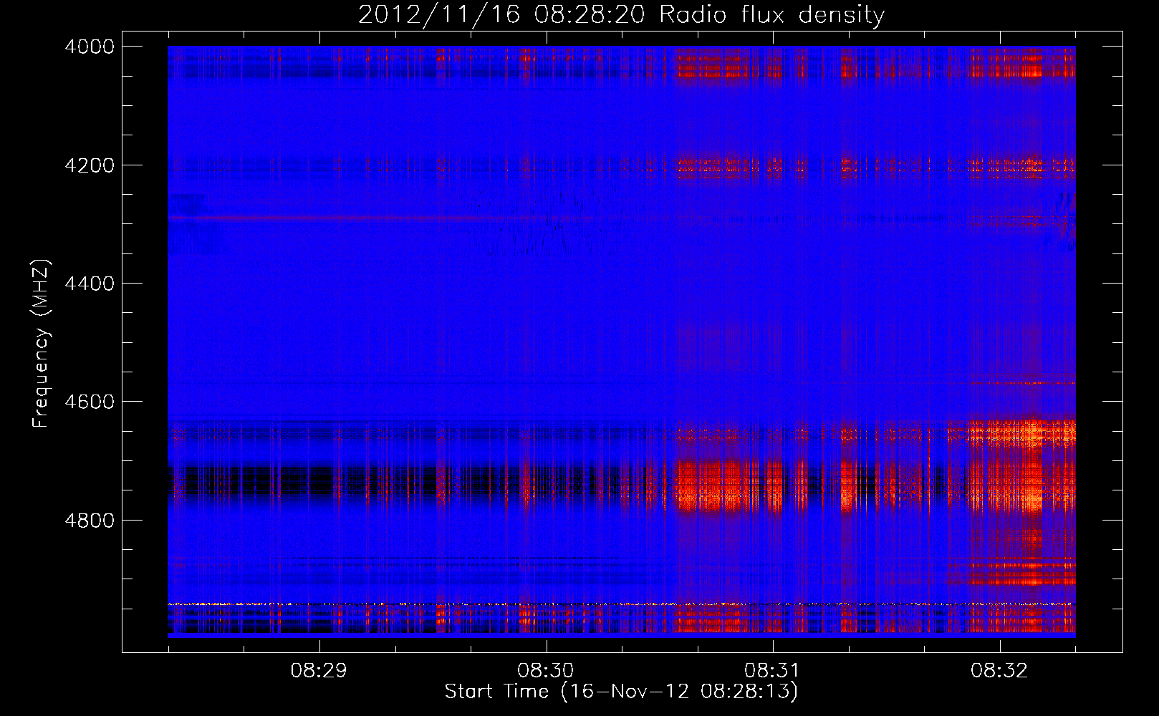Click the 08:32 time axis label
Viewport: 1159px width, 716px height.
click(999, 670)
